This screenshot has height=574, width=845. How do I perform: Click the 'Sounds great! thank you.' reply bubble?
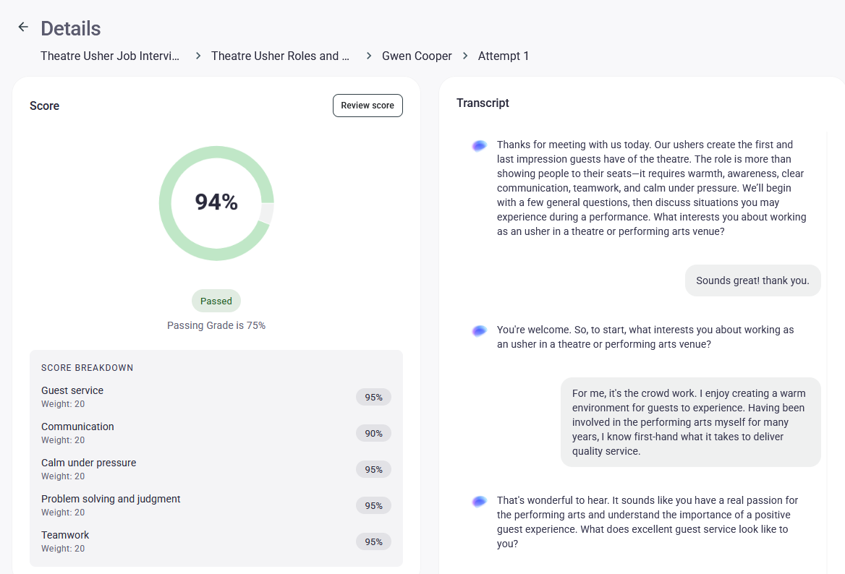pos(753,280)
